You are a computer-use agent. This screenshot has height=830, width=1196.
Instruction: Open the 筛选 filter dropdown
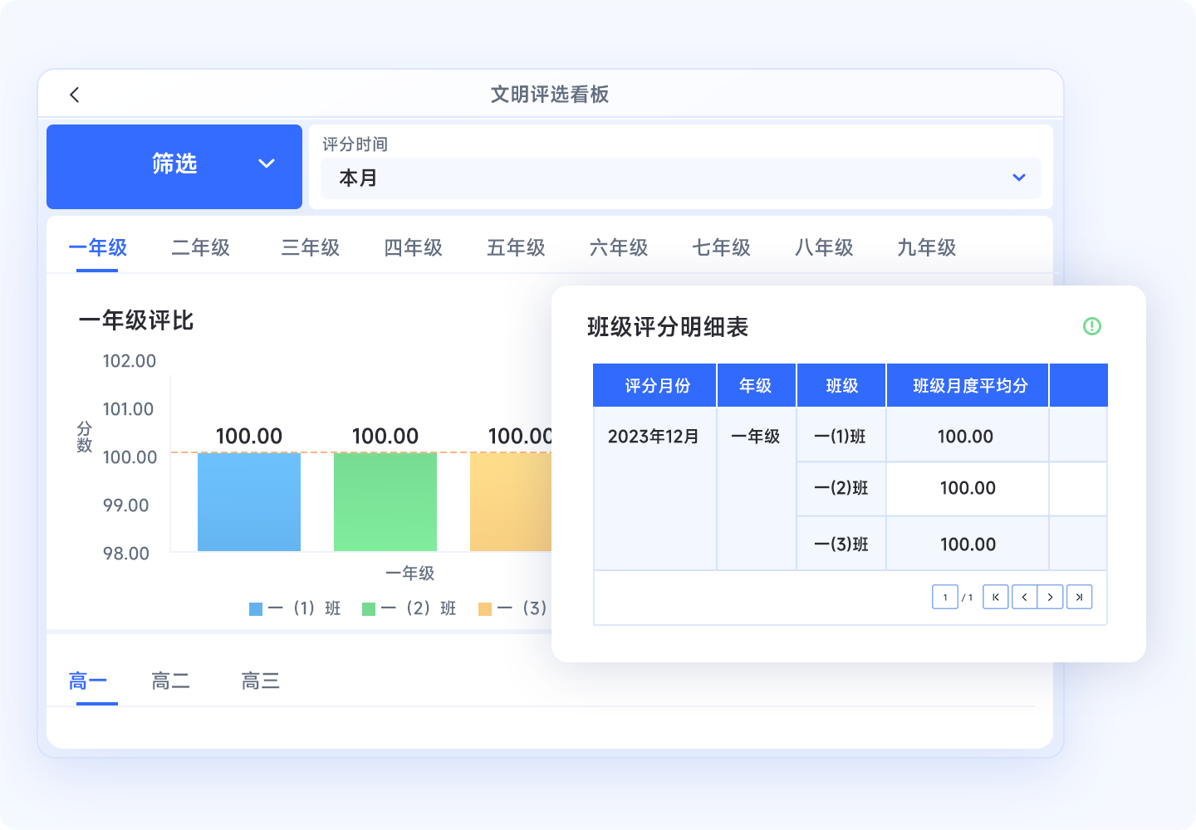(174, 166)
